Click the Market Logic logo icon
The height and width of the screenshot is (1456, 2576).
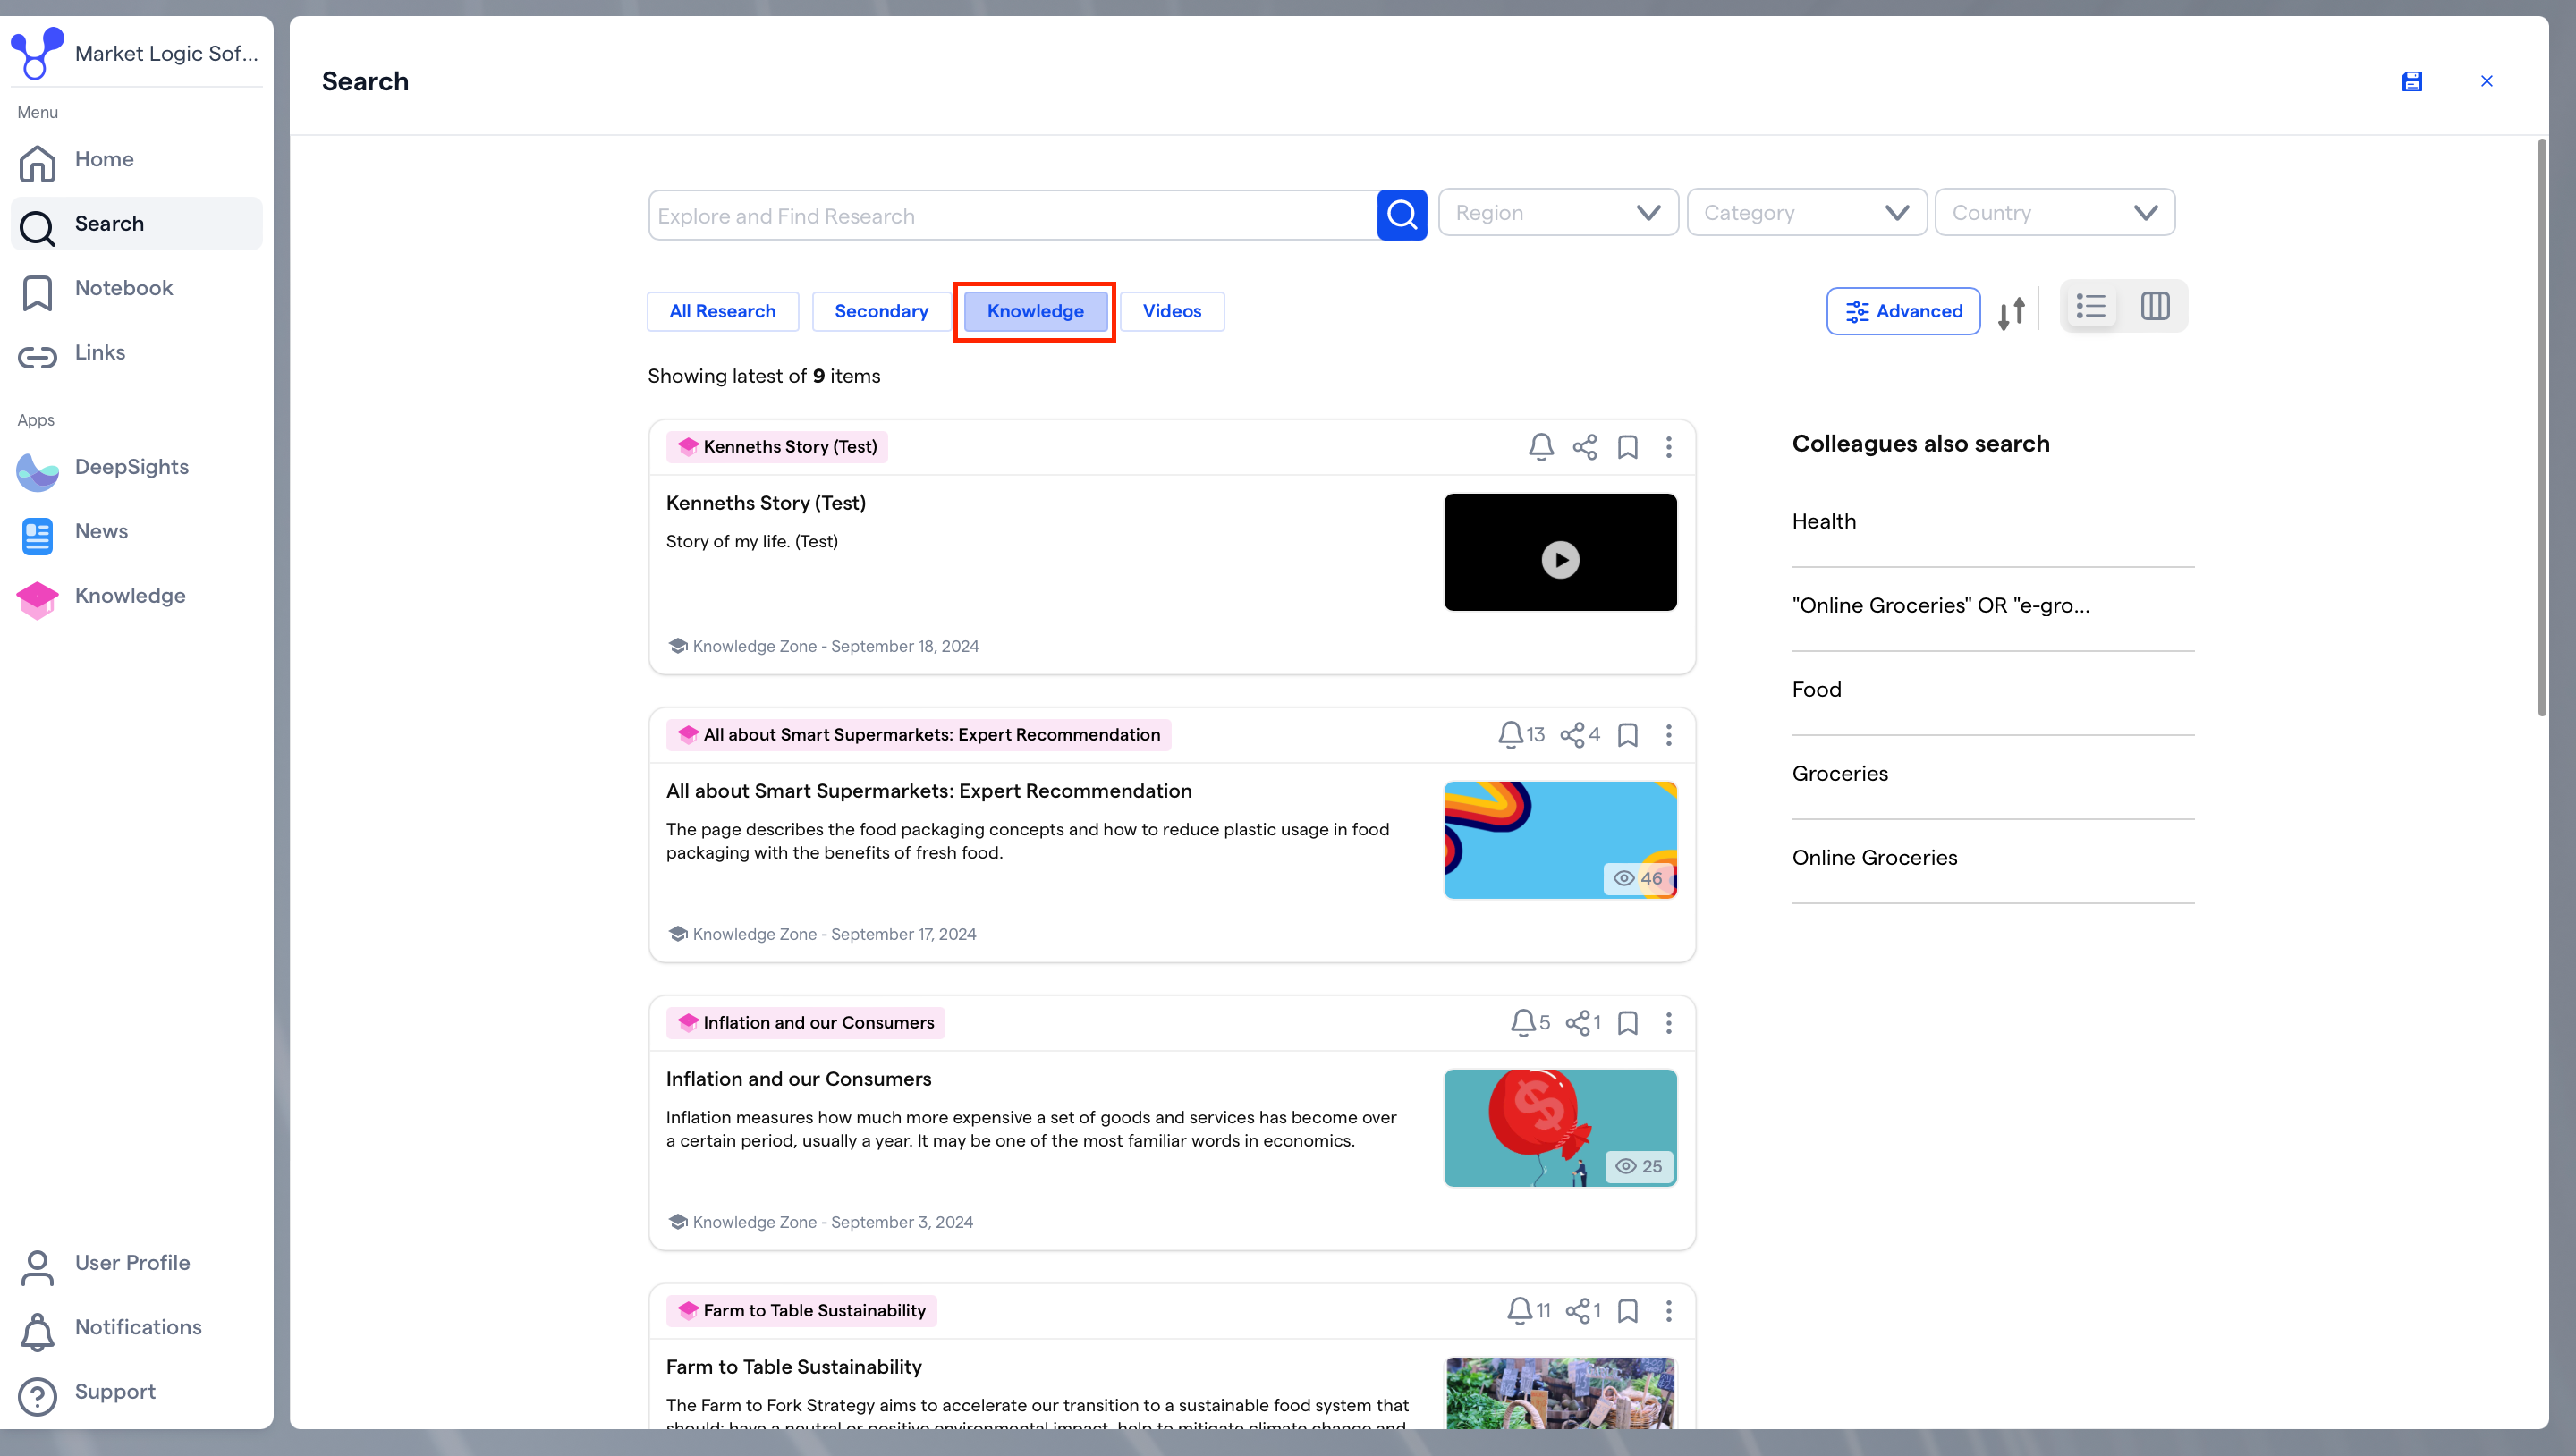(x=37, y=53)
